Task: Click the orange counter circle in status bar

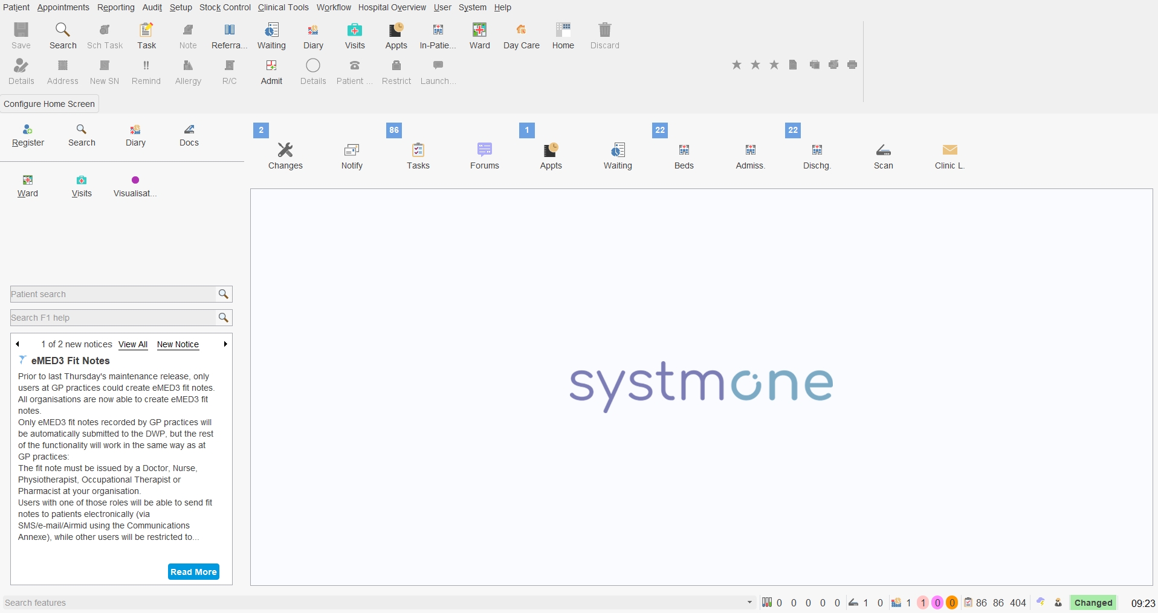Action: (x=952, y=603)
